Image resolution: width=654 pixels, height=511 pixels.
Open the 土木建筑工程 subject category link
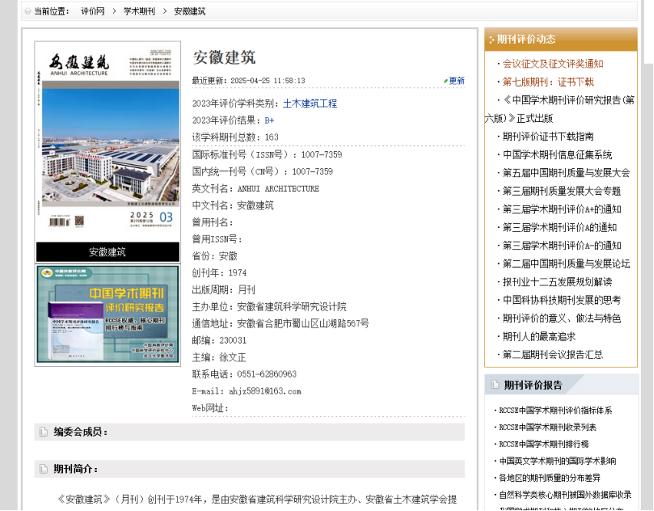click(310, 104)
